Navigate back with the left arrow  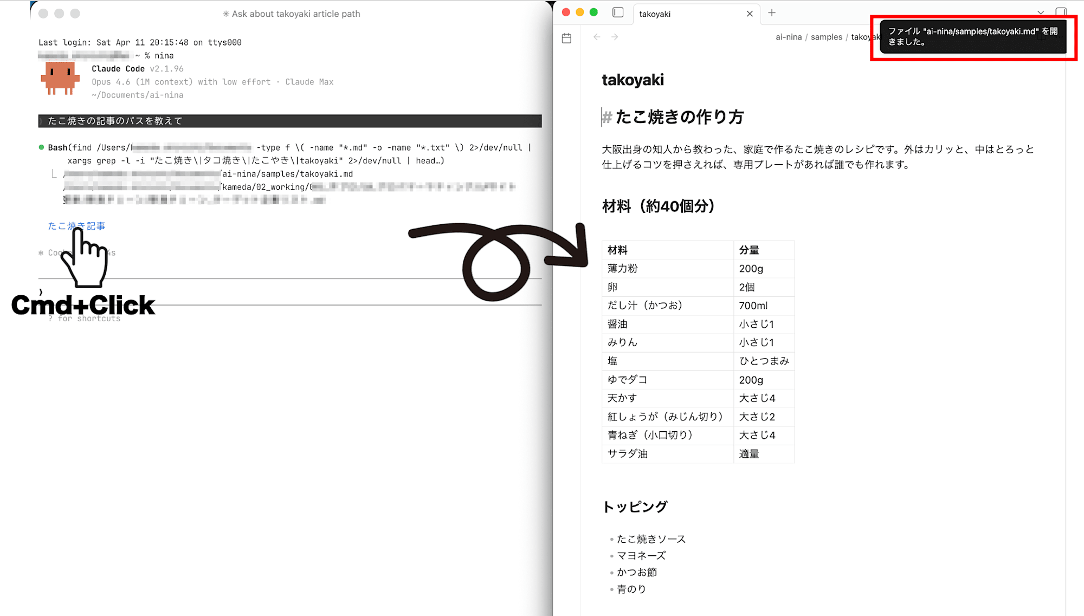click(x=597, y=37)
